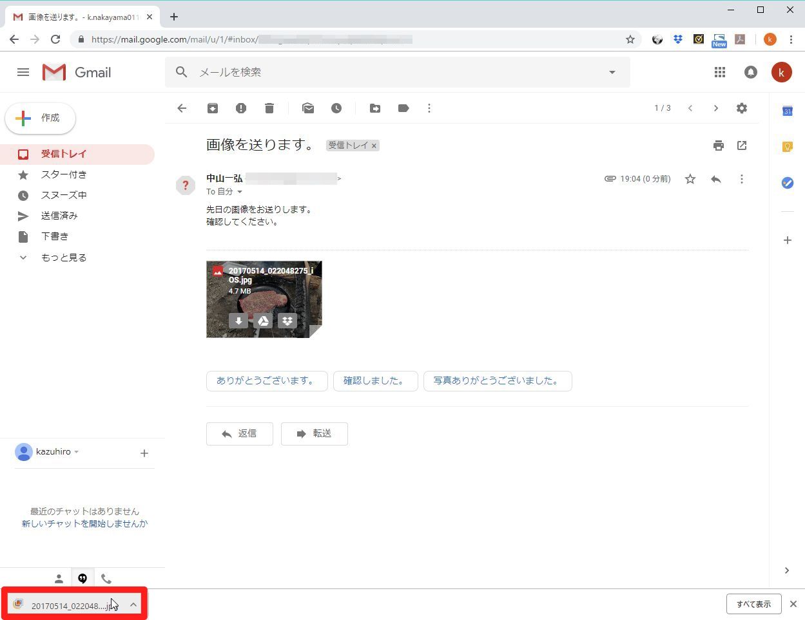Expand download item options chevron
Screen dimensions: 805x620
pos(133,605)
